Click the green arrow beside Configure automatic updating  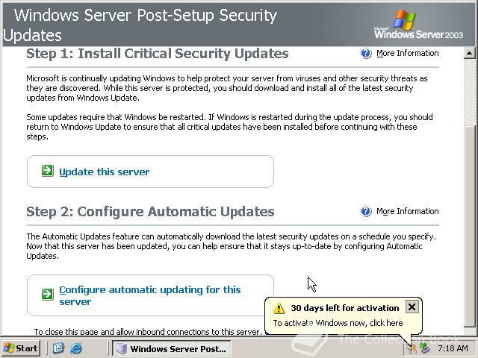point(48,294)
